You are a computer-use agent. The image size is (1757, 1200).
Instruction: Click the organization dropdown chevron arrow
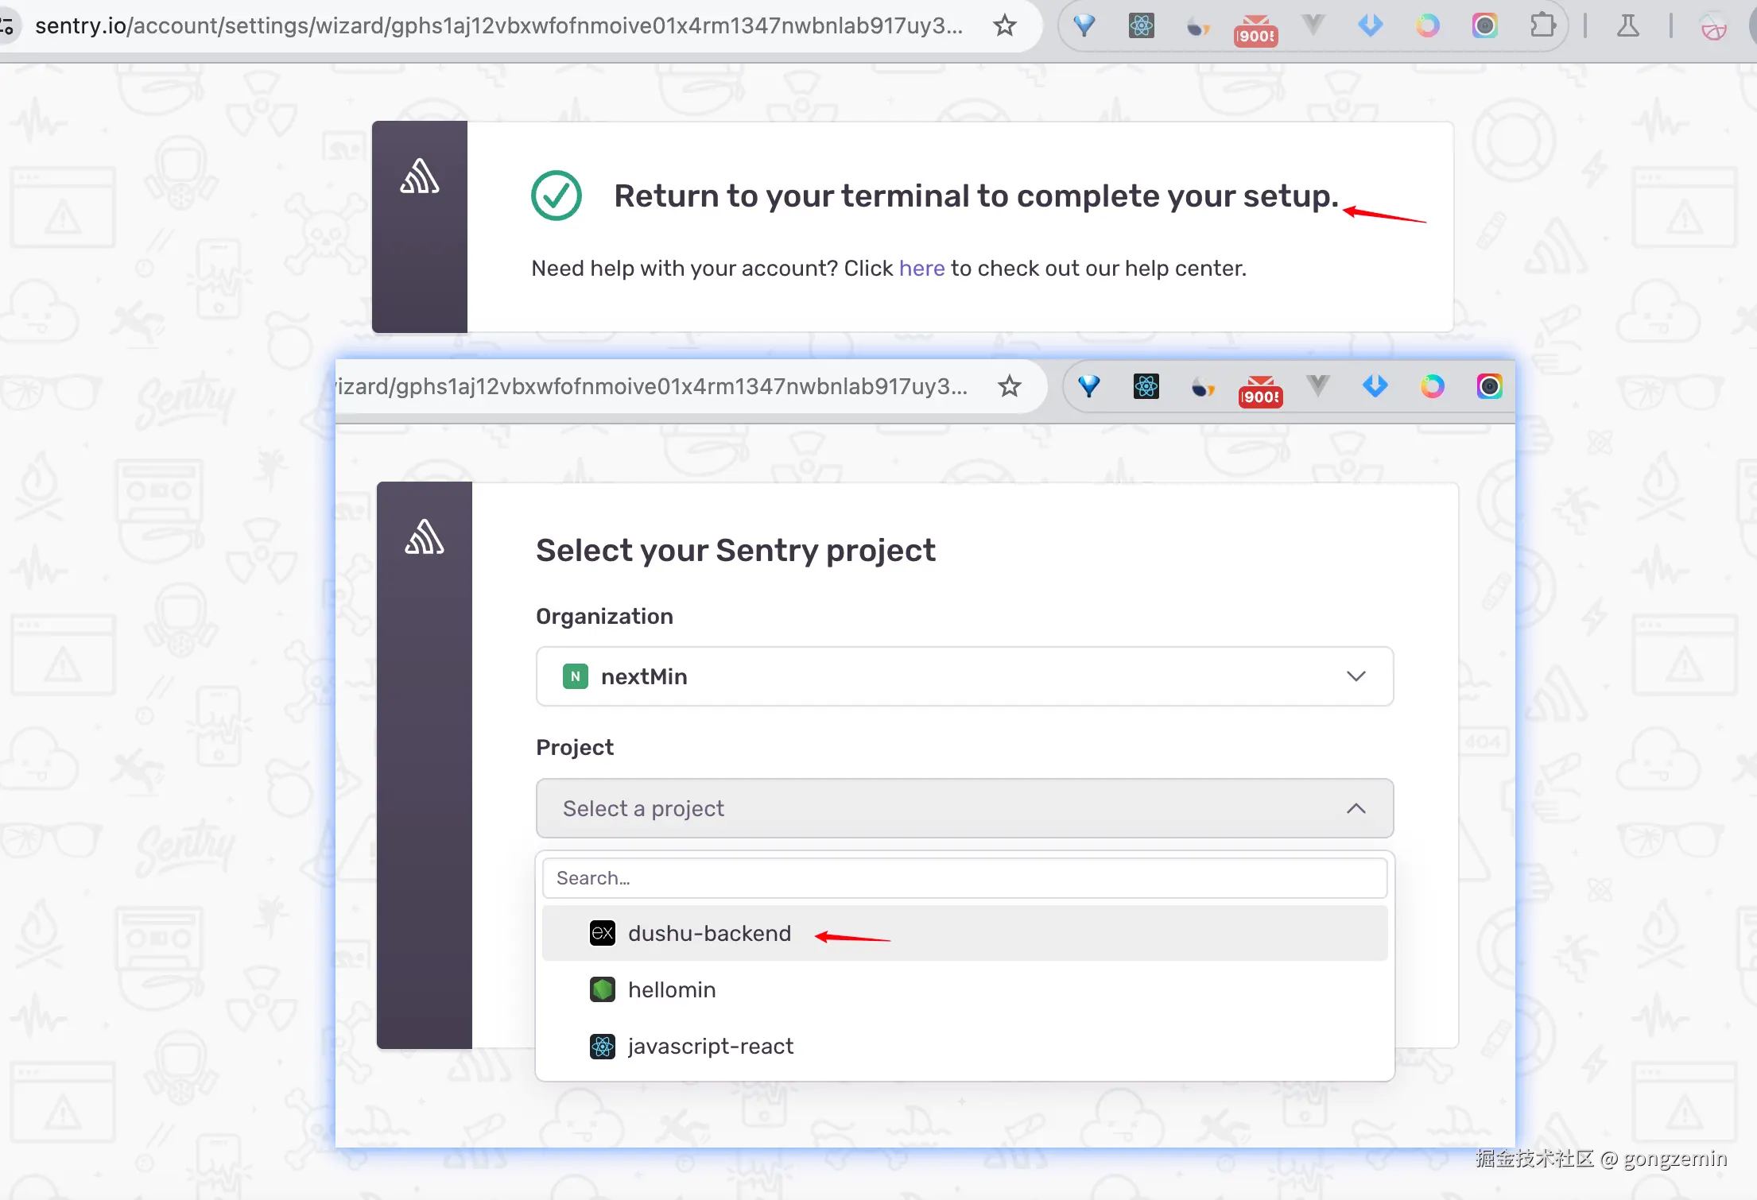pyautogui.click(x=1356, y=676)
